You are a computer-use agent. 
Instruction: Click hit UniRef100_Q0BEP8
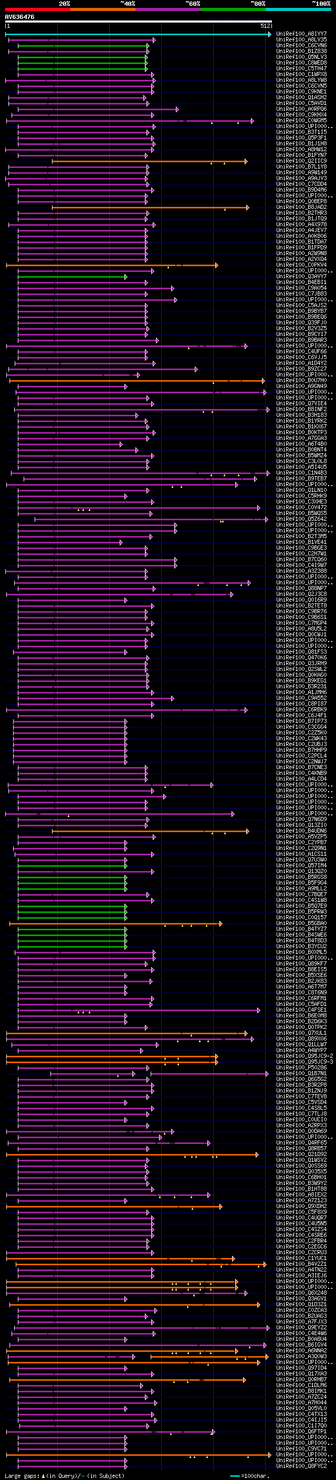(301, 201)
